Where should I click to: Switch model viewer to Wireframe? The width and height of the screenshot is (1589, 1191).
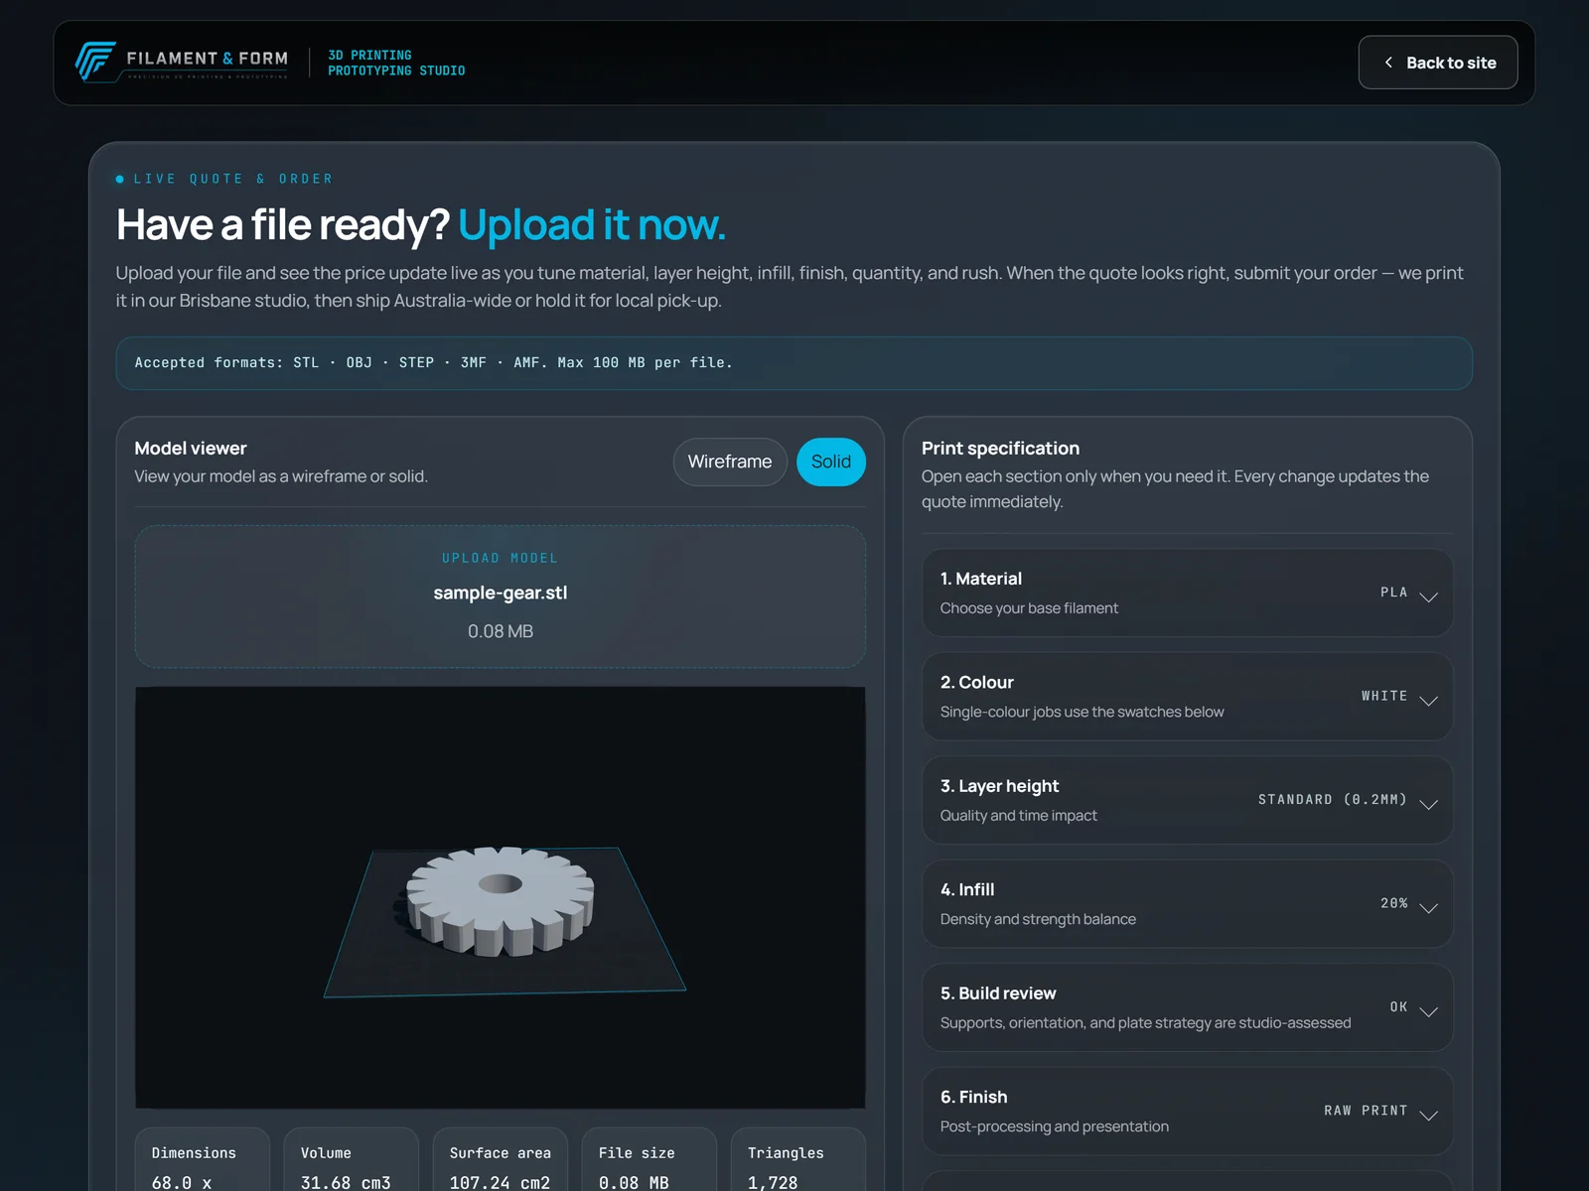pos(730,462)
